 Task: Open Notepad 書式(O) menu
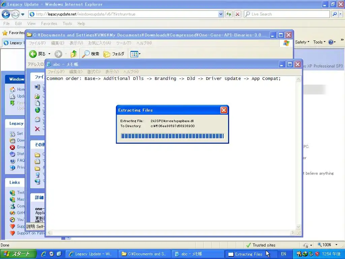(94, 71)
